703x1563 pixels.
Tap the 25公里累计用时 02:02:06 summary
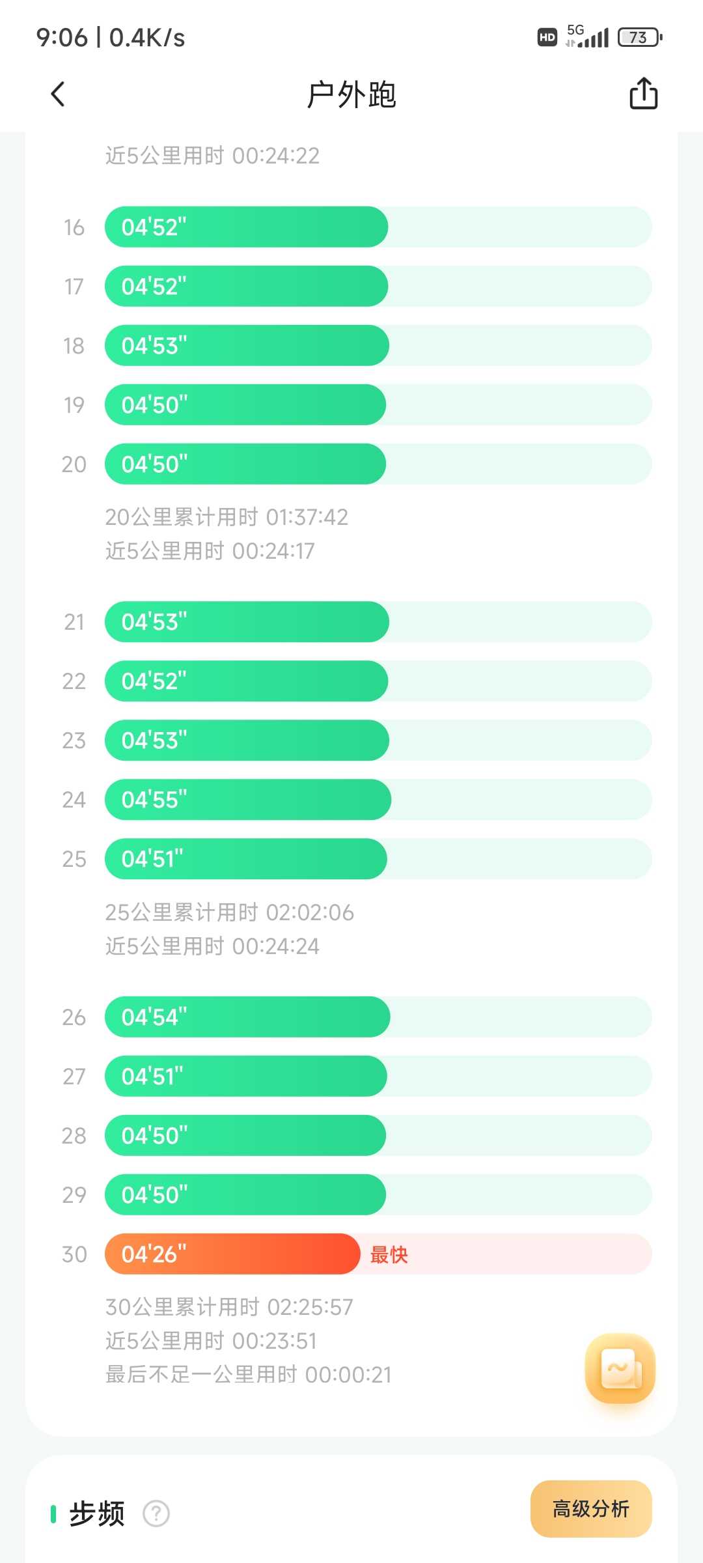(229, 912)
